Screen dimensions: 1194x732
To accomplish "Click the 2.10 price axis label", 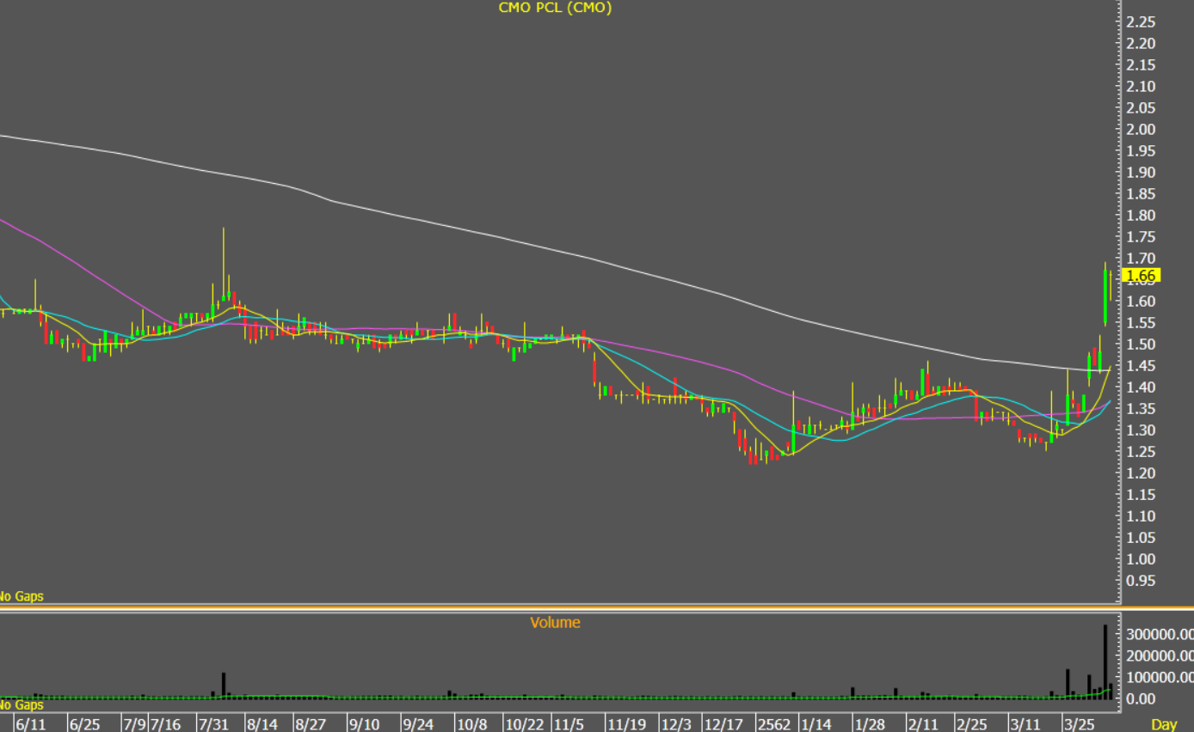I will pyautogui.click(x=1140, y=86).
